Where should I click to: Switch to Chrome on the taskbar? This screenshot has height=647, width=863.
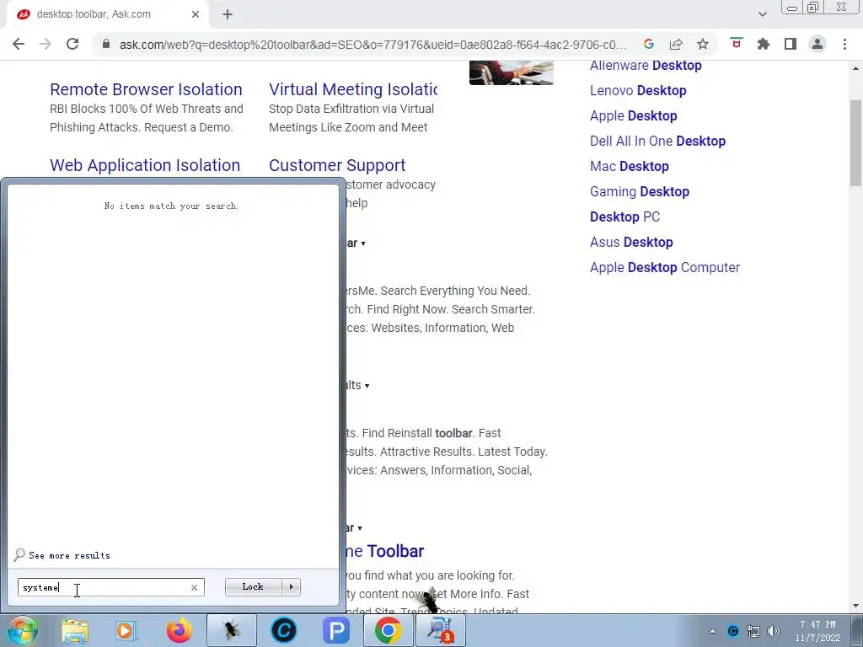(389, 630)
